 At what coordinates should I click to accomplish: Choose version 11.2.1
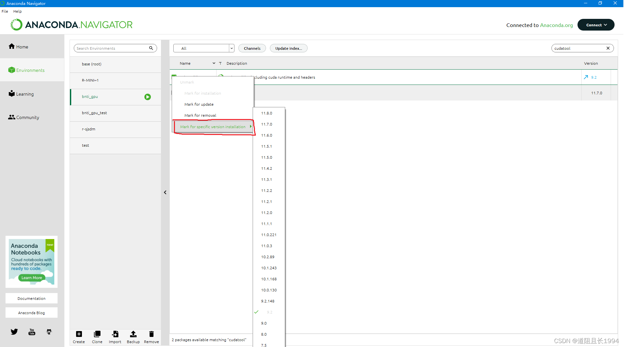269,201
